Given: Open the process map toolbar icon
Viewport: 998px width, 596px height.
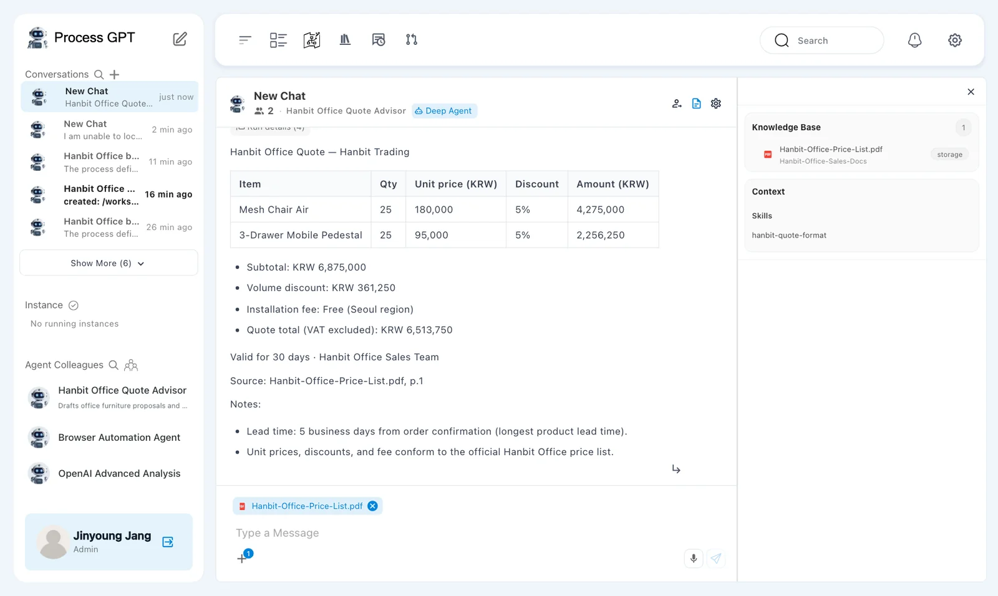Looking at the screenshot, I should (312, 41).
